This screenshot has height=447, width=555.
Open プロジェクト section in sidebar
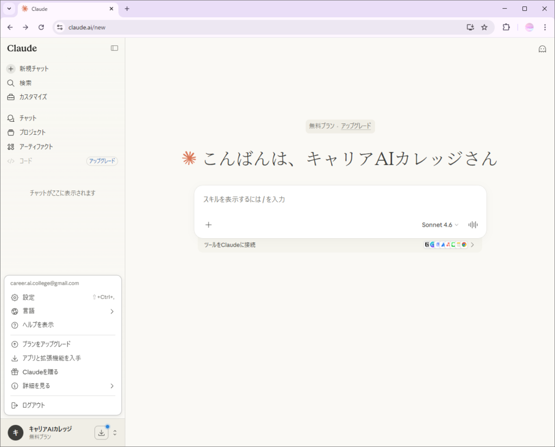(x=33, y=132)
